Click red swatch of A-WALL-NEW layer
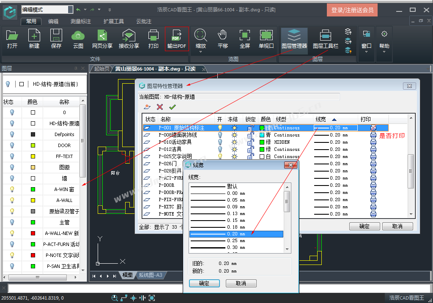This screenshot has height=303, width=433. pos(33,233)
